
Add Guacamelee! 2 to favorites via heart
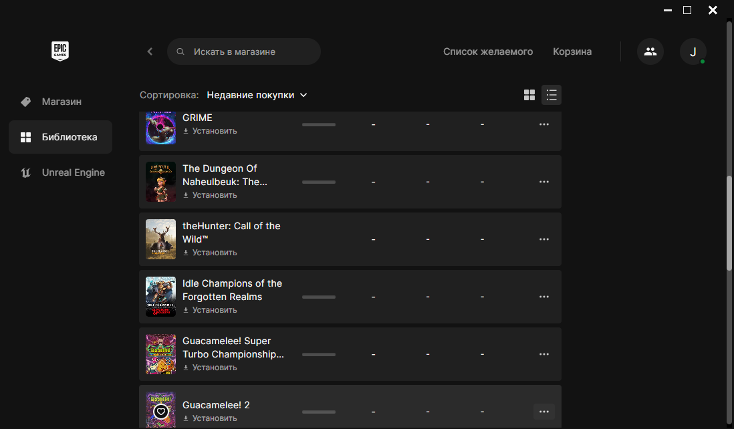tap(160, 412)
